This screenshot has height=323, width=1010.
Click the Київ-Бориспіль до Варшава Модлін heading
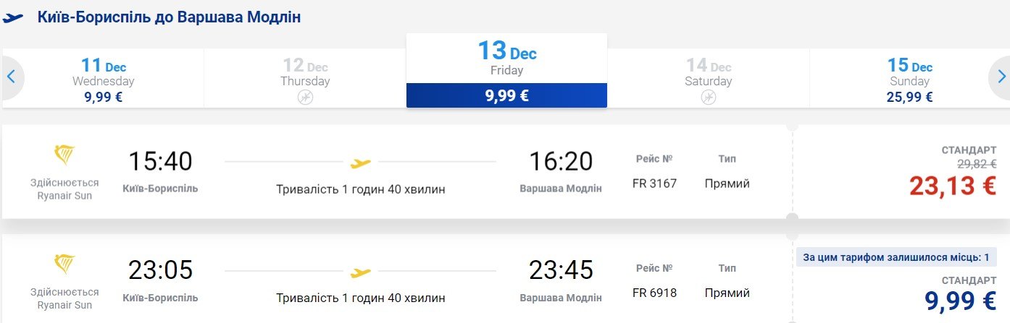[169, 17]
